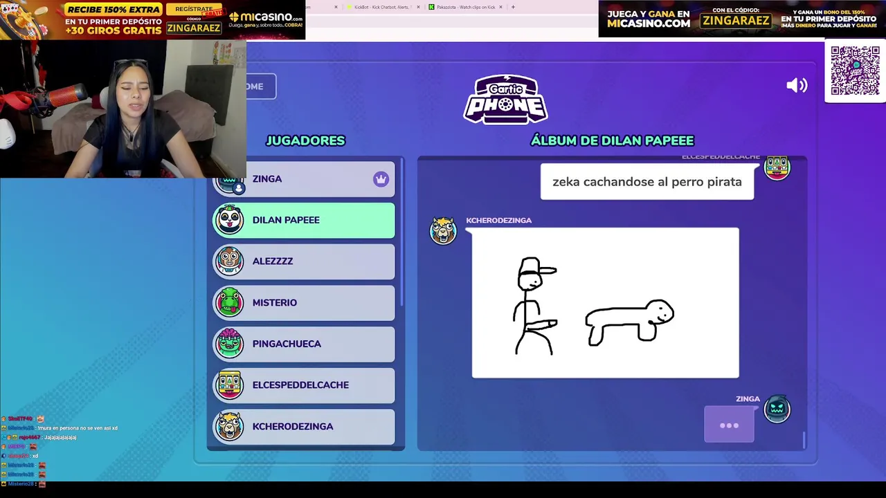Viewport: 886px width, 498px height.
Task: Close the KickBot Chatbot tab
Action: (x=418, y=7)
